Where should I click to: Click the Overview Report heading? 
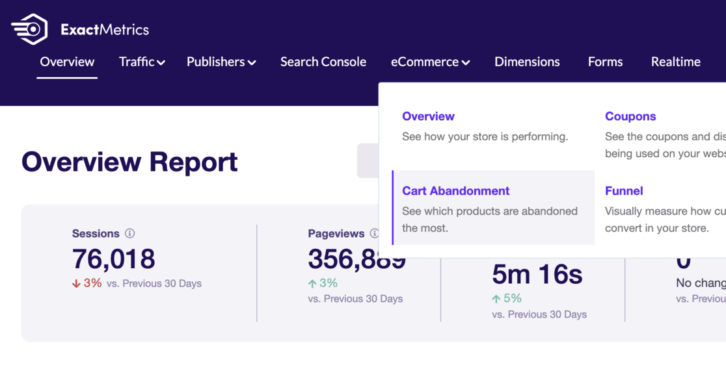[129, 162]
